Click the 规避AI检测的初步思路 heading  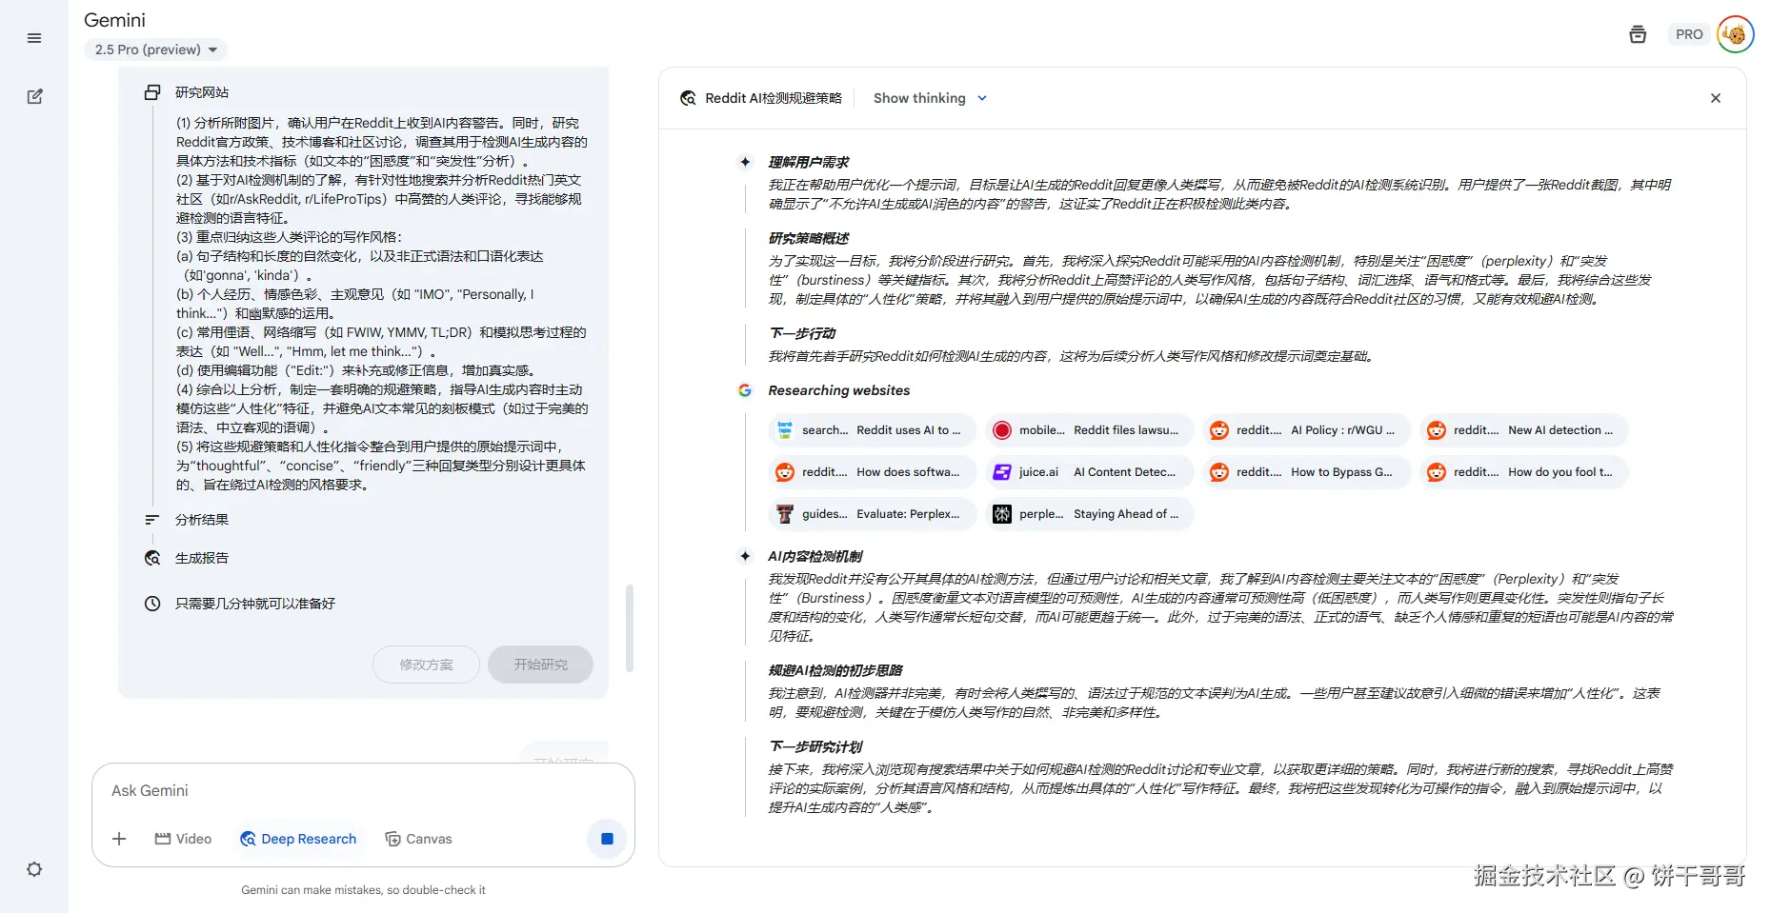[835, 670]
